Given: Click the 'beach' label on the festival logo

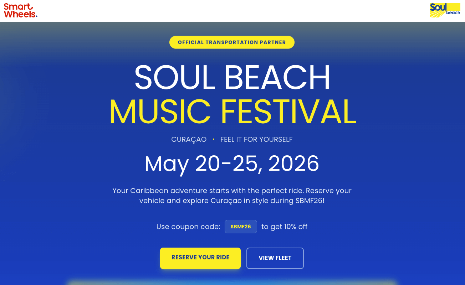Looking at the screenshot, I should (x=453, y=12).
